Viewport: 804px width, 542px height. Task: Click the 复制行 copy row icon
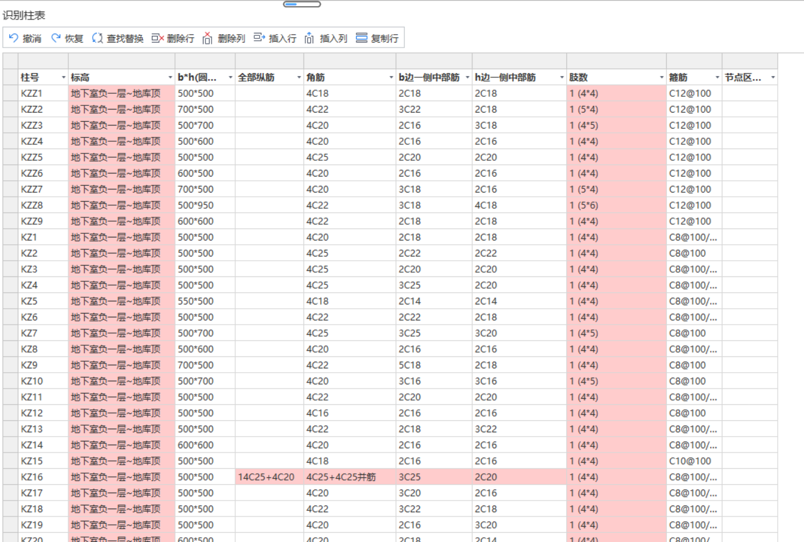coord(361,38)
